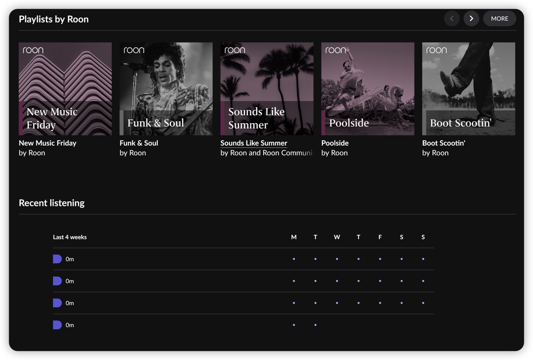
Task: Click the 'by Roon' text under Poolside
Action: pyautogui.click(x=335, y=153)
